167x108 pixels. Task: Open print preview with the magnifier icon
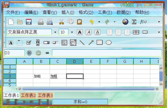tap(50, 22)
